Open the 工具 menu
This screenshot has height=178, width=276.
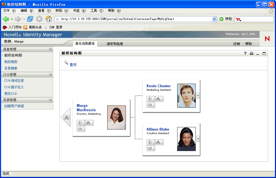97,11
